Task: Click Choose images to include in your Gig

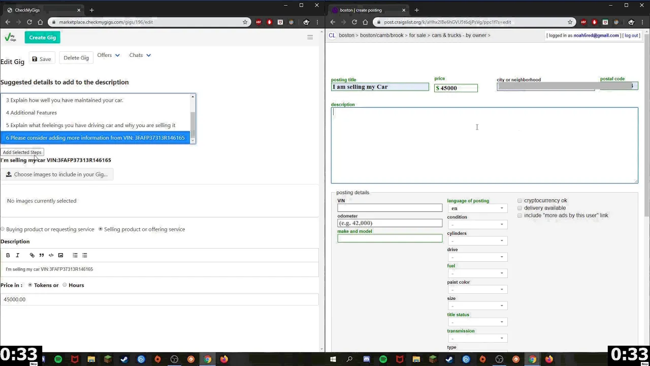Action: [x=57, y=174]
